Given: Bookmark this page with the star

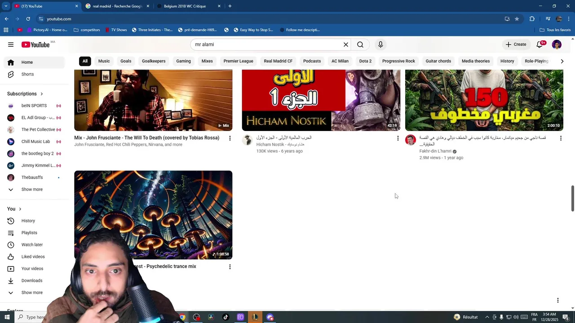Looking at the screenshot, I should tap(517, 19).
